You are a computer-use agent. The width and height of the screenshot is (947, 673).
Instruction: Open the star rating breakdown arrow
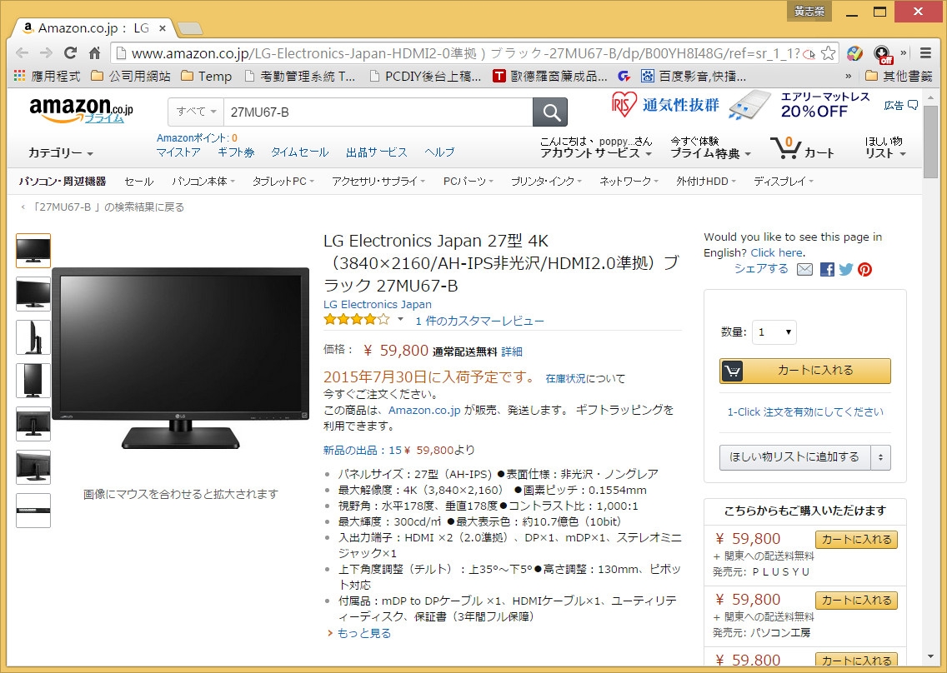coord(400,320)
